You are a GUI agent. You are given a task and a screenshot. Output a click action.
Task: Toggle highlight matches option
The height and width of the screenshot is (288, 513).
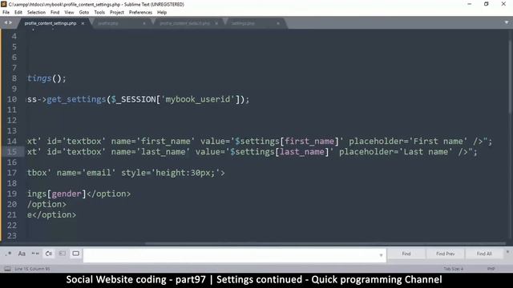pos(75,254)
